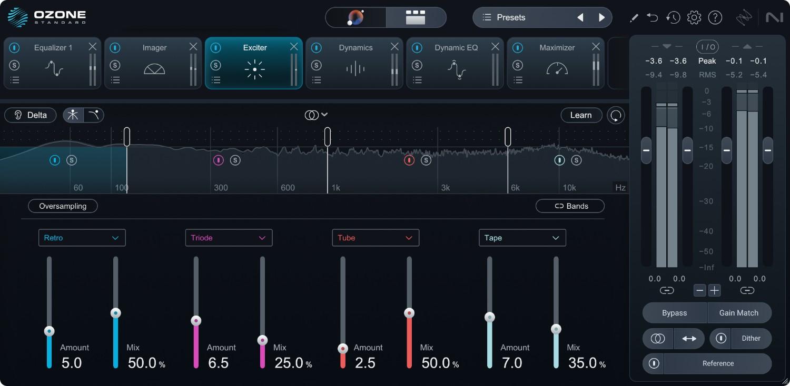The image size is (790, 386).
Task: Remove the Dynamic EQ module with X
Action: click(x=495, y=47)
